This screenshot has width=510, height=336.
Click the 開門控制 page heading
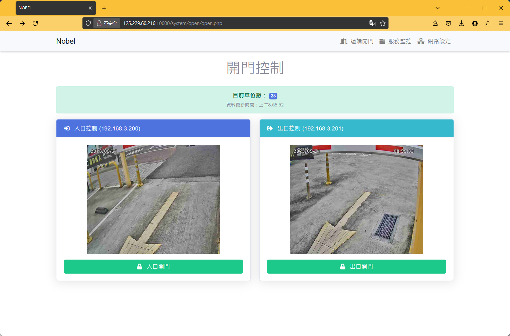(x=255, y=68)
